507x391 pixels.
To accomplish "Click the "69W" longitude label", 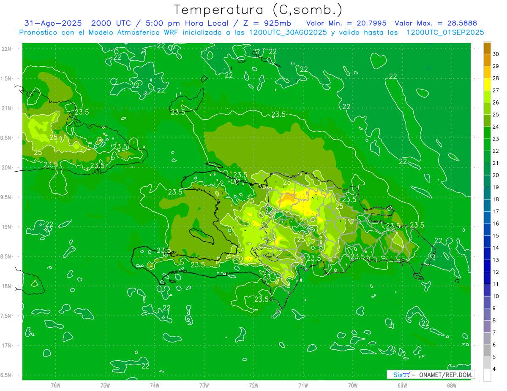I will pos(402,385).
